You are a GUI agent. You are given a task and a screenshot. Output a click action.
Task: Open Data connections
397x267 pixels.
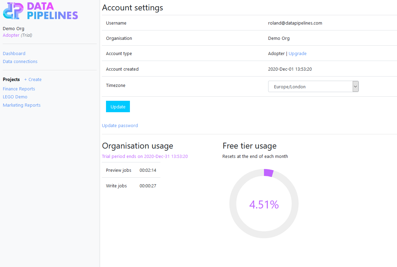coord(20,61)
